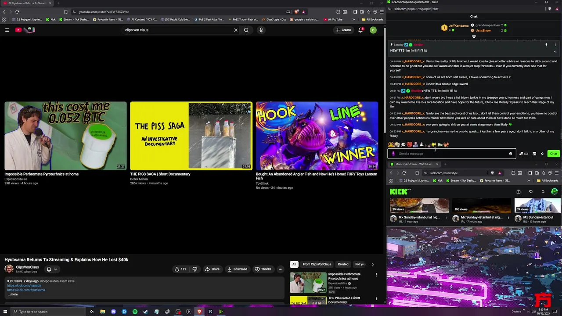562x316 pixels.
Task: Open Kick chat settings gear
Action: (x=542, y=154)
